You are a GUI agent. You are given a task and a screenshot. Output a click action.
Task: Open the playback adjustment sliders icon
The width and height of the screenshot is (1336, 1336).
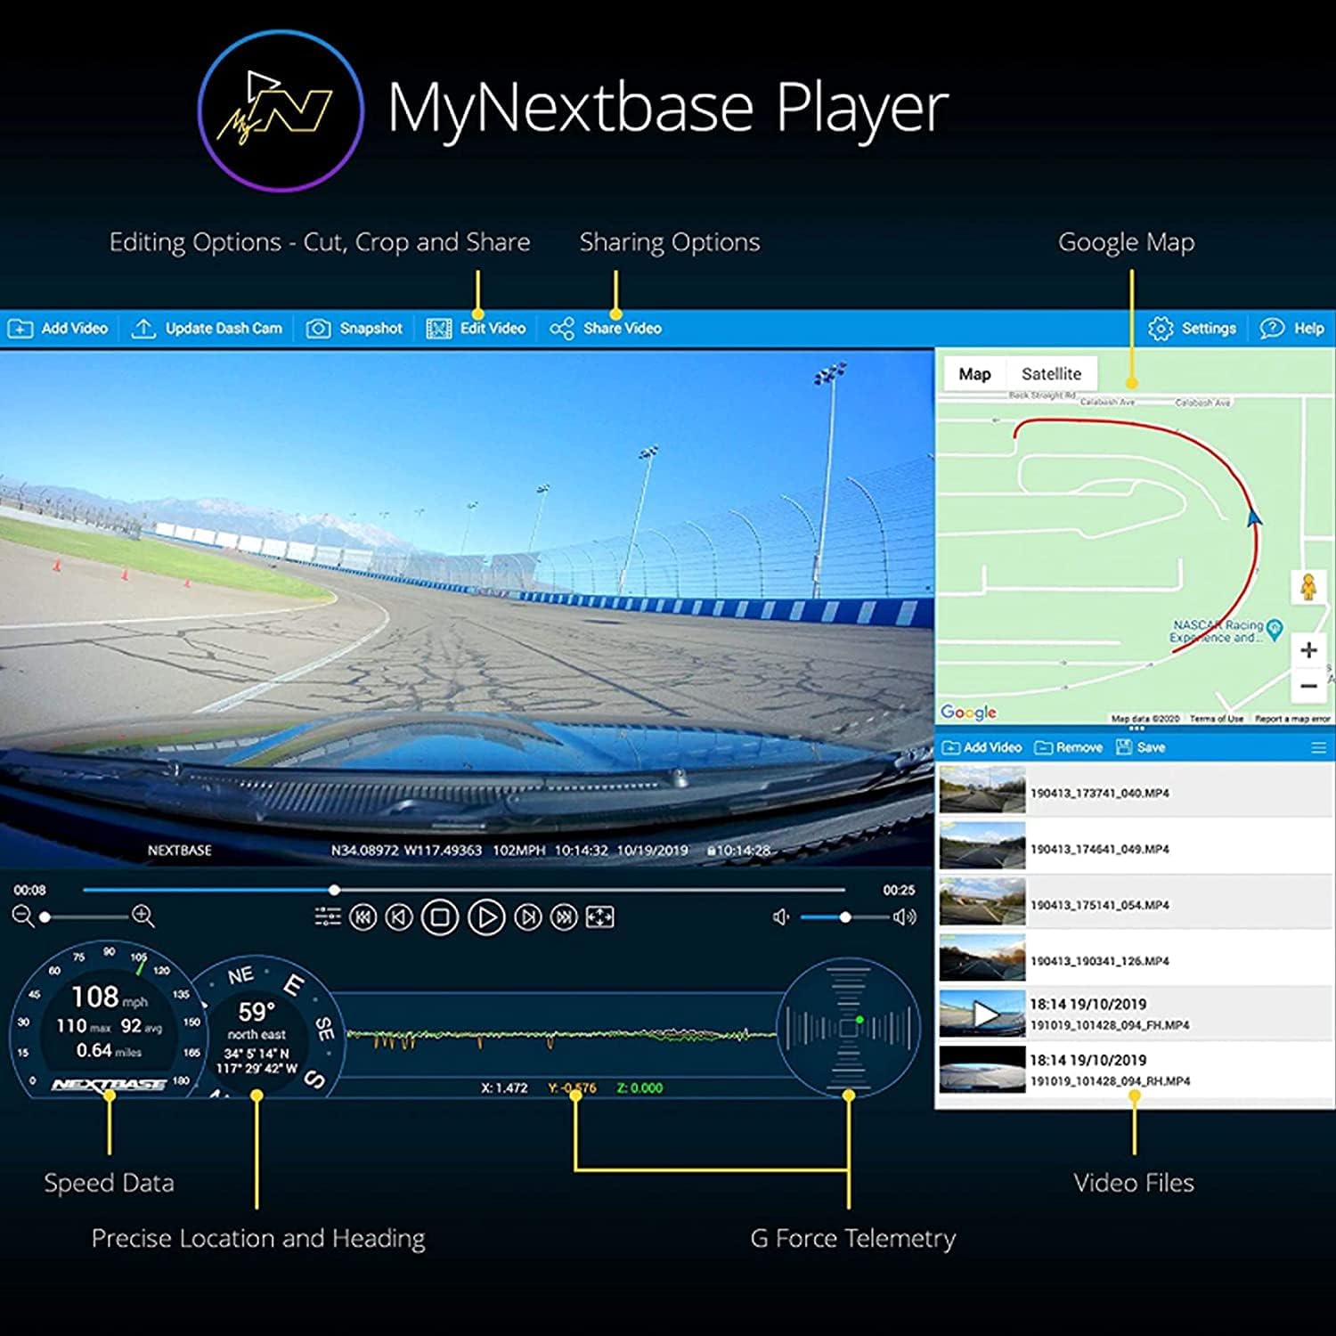328,916
